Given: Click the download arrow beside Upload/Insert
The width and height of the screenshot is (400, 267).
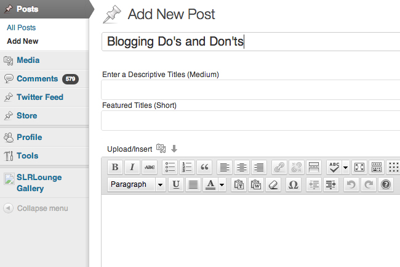Looking at the screenshot, I should (x=174, y=149).
